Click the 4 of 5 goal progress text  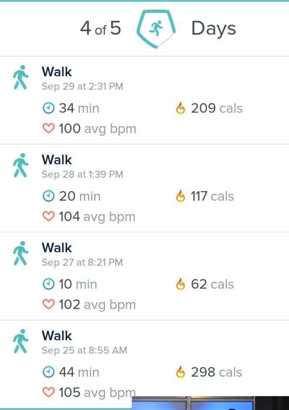[100, 29]
